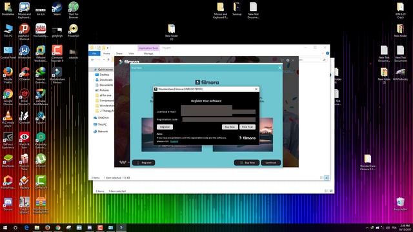413x232 pixels.
Task: Click Continue button on the teal purchase window
Action: pos(271,162)
